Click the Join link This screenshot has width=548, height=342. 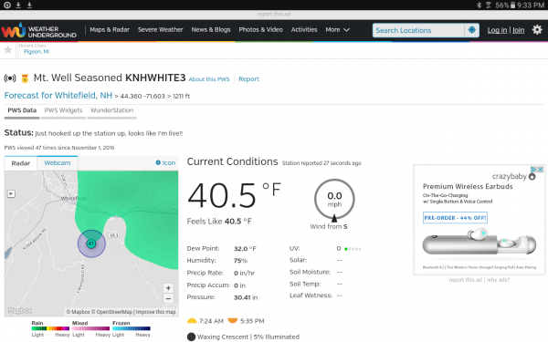518,30
